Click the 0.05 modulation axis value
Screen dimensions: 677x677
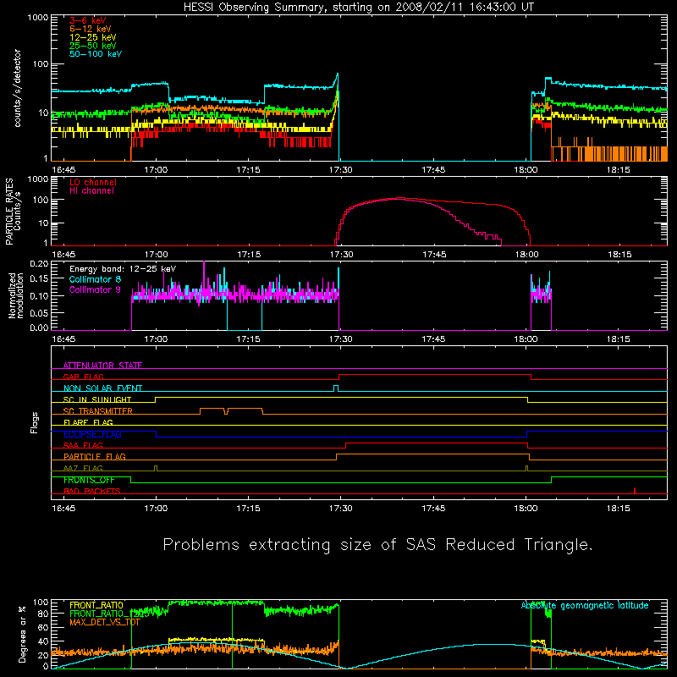tap(39, 313)
